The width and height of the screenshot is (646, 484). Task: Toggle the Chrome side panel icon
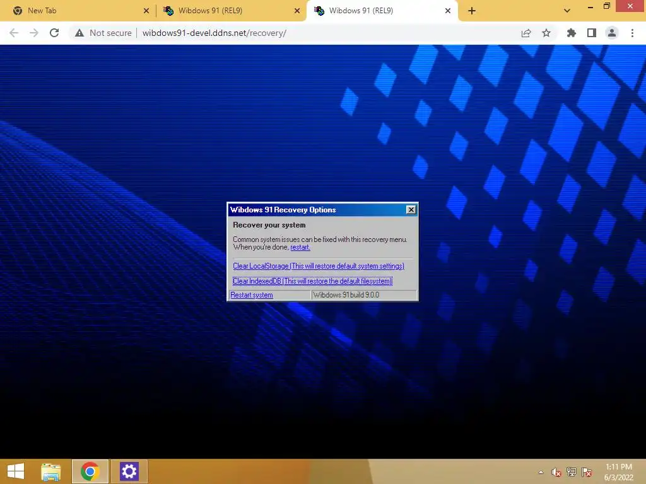point(592,33)
